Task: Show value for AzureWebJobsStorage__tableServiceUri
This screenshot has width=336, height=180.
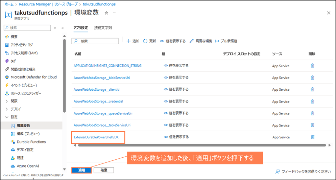Action: point(176,125)
